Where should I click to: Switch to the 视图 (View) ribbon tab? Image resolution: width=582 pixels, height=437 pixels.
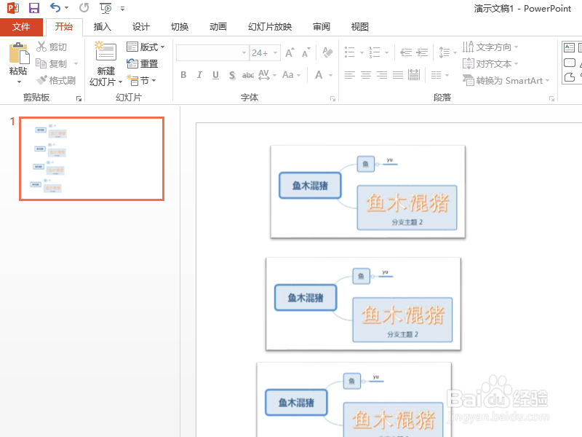pos(359,26)
